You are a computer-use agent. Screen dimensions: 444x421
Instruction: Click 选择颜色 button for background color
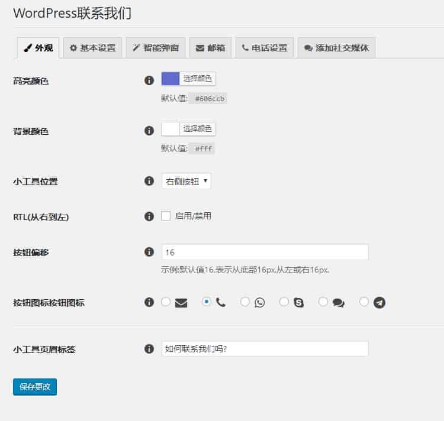point(197,129)
